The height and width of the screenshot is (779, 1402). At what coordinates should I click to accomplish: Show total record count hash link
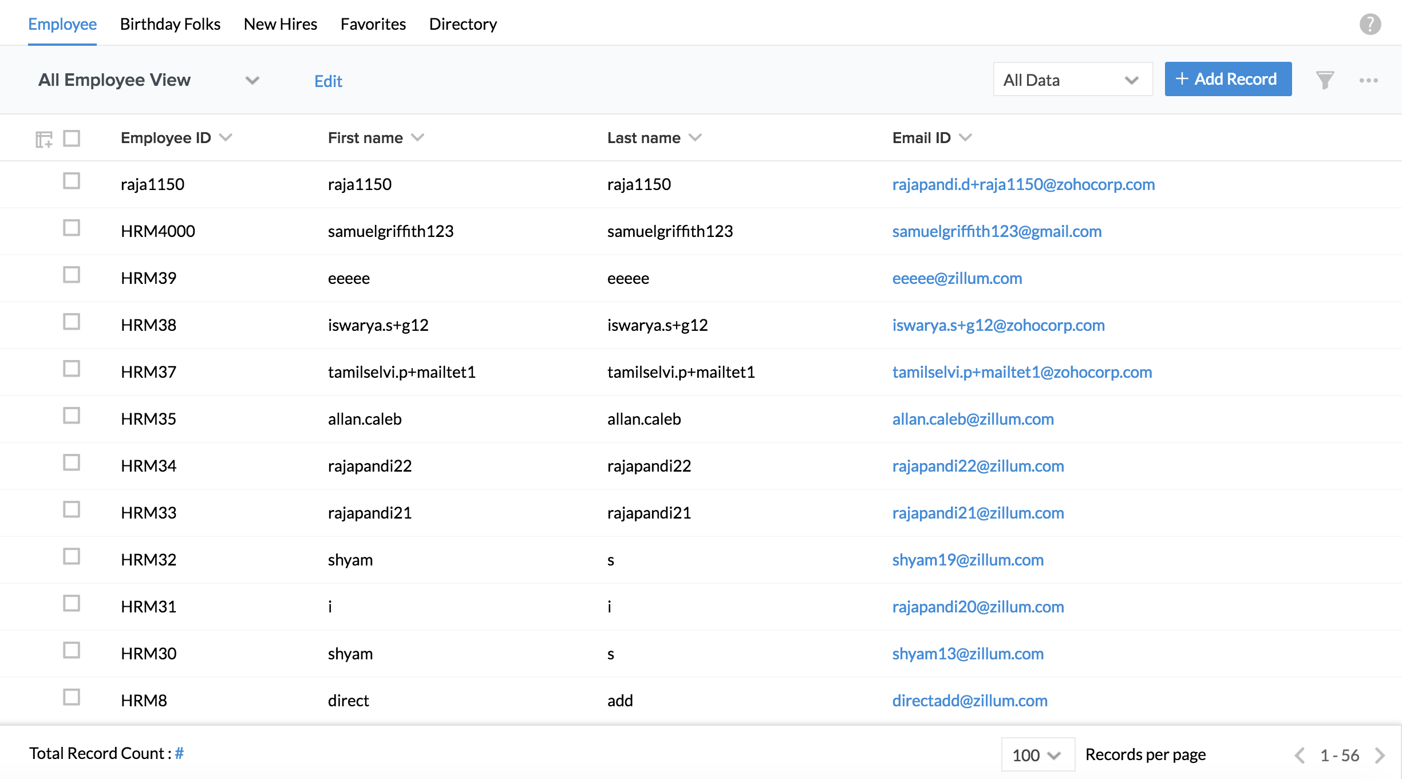click(179, 753)
